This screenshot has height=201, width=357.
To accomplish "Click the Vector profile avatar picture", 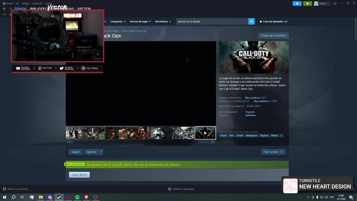I will (x=316, y=3).
